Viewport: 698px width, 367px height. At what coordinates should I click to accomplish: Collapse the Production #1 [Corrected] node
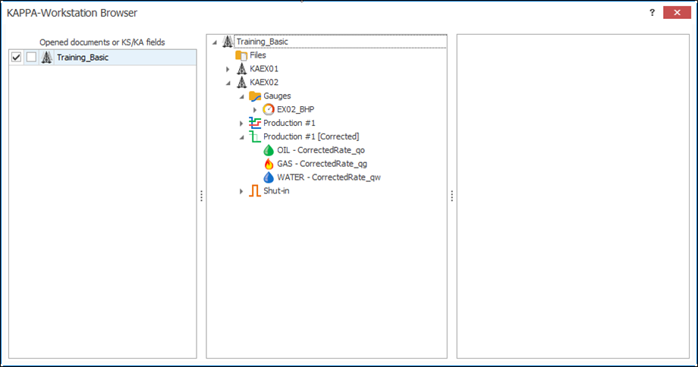tap(242, 137)
